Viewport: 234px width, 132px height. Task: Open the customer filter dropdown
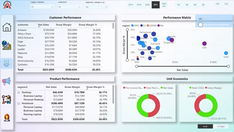tap(69, 7)
